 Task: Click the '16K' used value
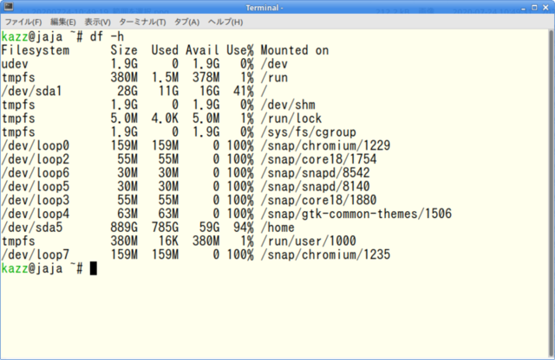168,241
